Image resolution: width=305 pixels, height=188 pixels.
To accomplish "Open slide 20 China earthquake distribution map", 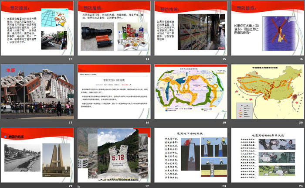I will tap(268, 92).
